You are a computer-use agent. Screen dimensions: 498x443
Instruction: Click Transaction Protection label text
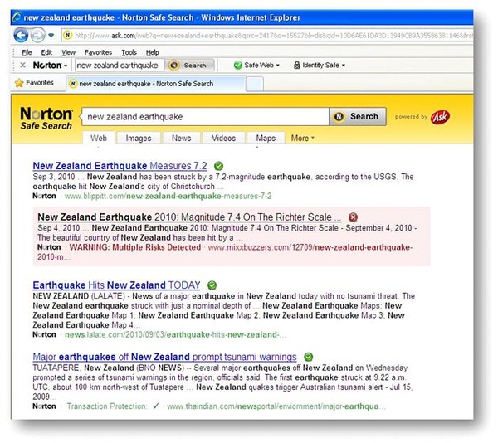[x=107, y=406]
